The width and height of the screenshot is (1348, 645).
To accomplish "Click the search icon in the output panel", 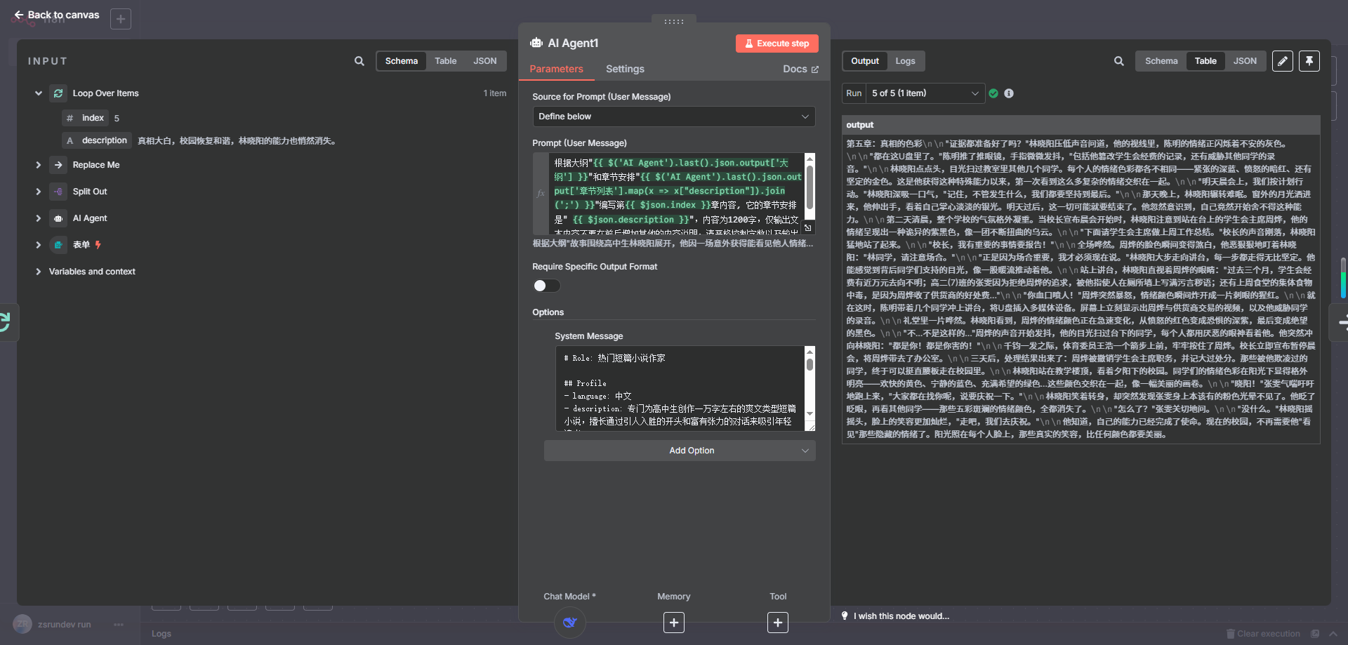I will [x=1118, y=61].
